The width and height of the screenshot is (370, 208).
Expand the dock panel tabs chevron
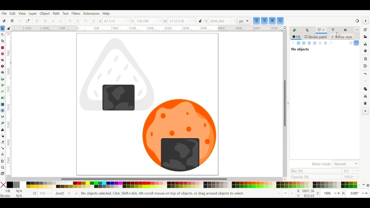358,30
